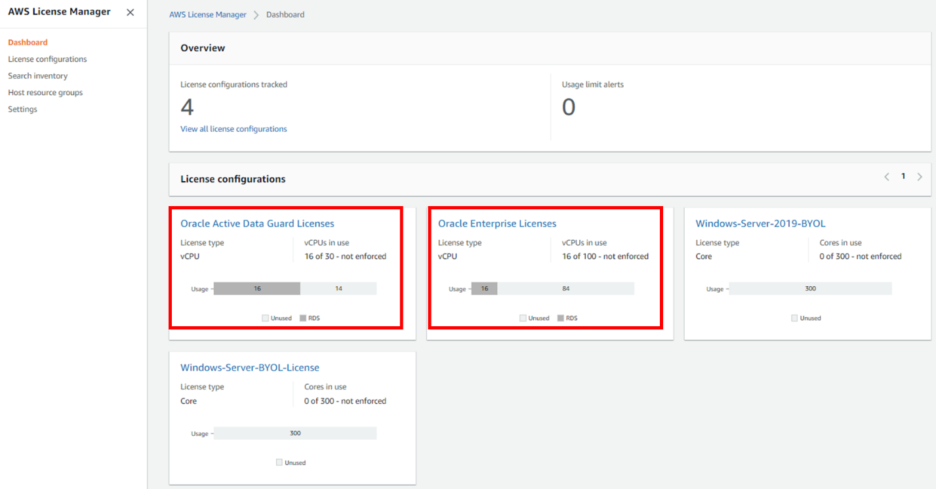
Task: Go to previous page of license configurations
Action: [887, 177]
